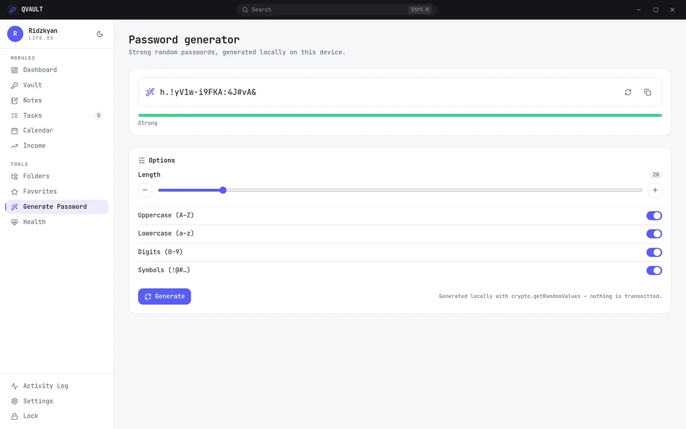Click the Lock padlock icon in the sidebar
The height and width of the screenshot is (429, 686).
15,416
